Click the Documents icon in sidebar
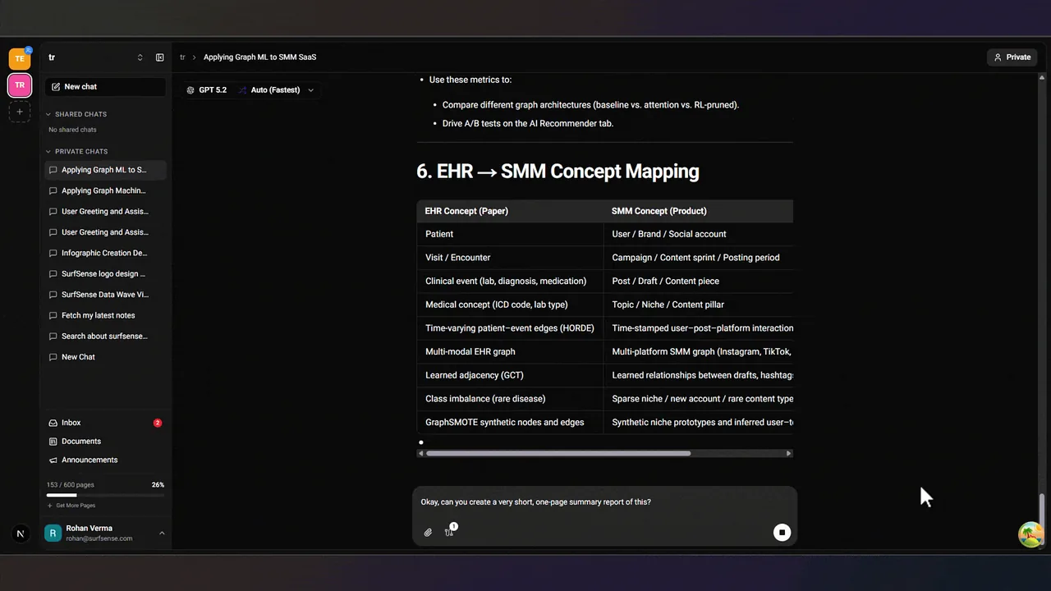1051x591 pixels. point(53,442)
